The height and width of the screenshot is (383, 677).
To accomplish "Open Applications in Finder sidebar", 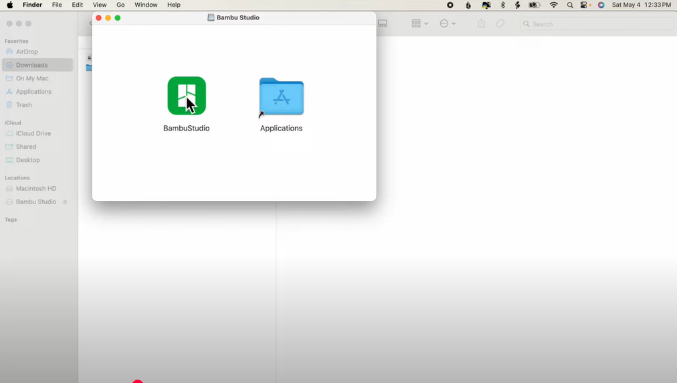I will coord(37,92).
